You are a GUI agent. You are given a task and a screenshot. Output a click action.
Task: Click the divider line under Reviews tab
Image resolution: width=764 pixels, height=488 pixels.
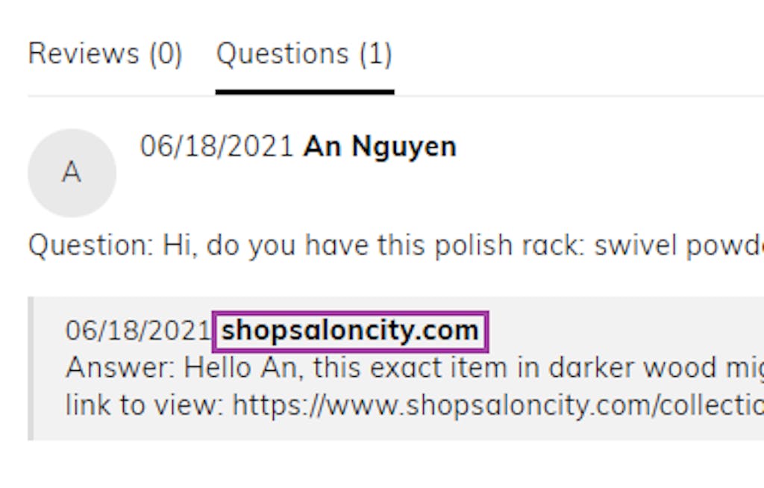105,96
